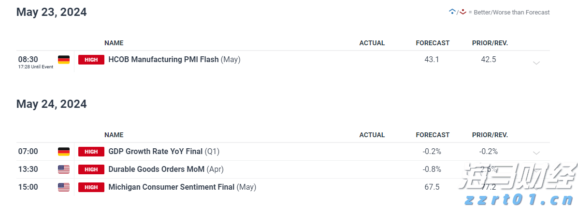This screenshot has height=207, width=578.
Task: Click HIGH badge on Michigan Consumer Sentiment
Action: 91,187
